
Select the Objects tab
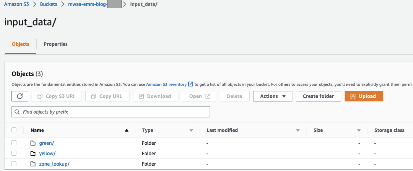pyautogui.click(x=20, y=44)
